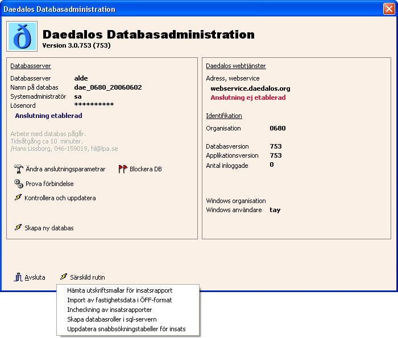This screenshot has height=338, width=398.
Task: Click Databasversion value 753
Action: coord(276,146)
